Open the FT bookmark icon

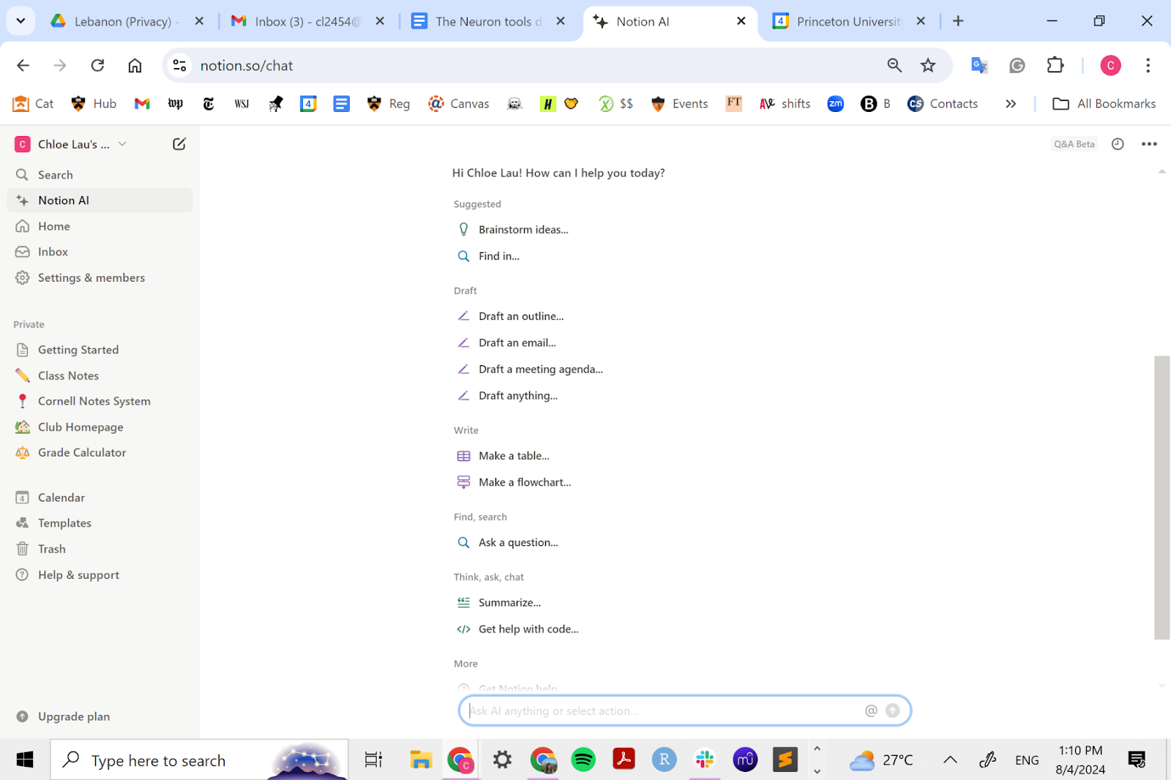click(x=734, y=103)
